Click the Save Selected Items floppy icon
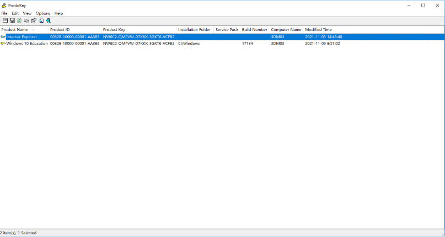The height and width of the screenshot is (237, 445). pos(12,20)
